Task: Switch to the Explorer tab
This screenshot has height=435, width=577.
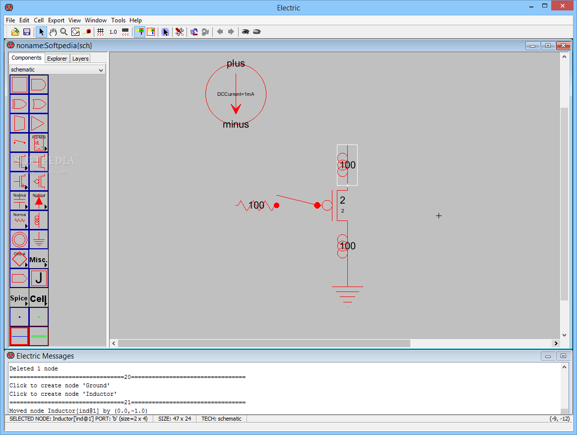Action: pyautogui.click(x=57, y=59)
